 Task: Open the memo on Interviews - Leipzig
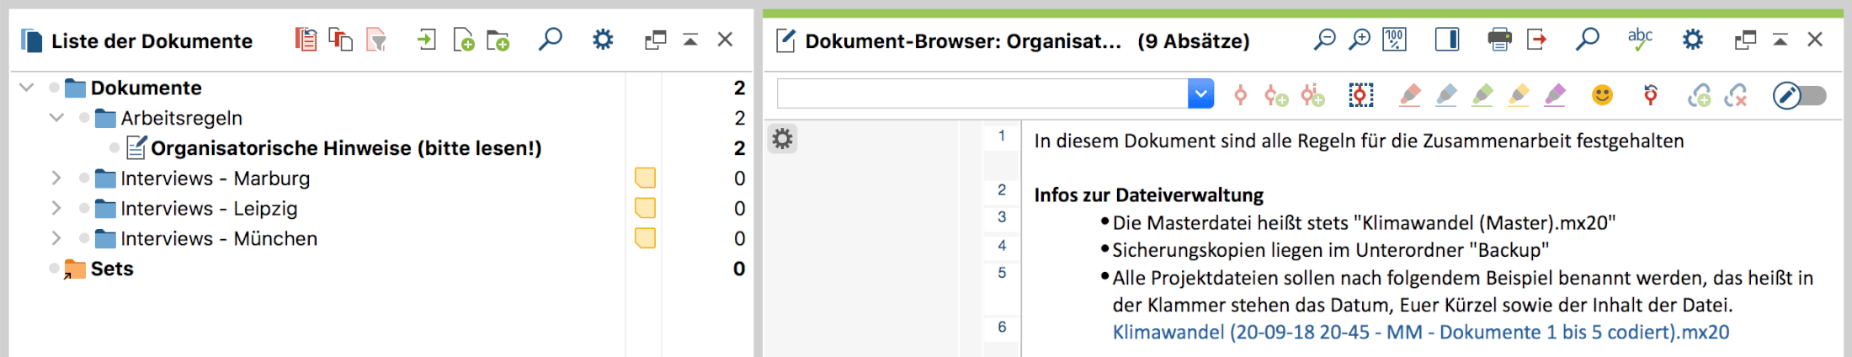[645, 208]
